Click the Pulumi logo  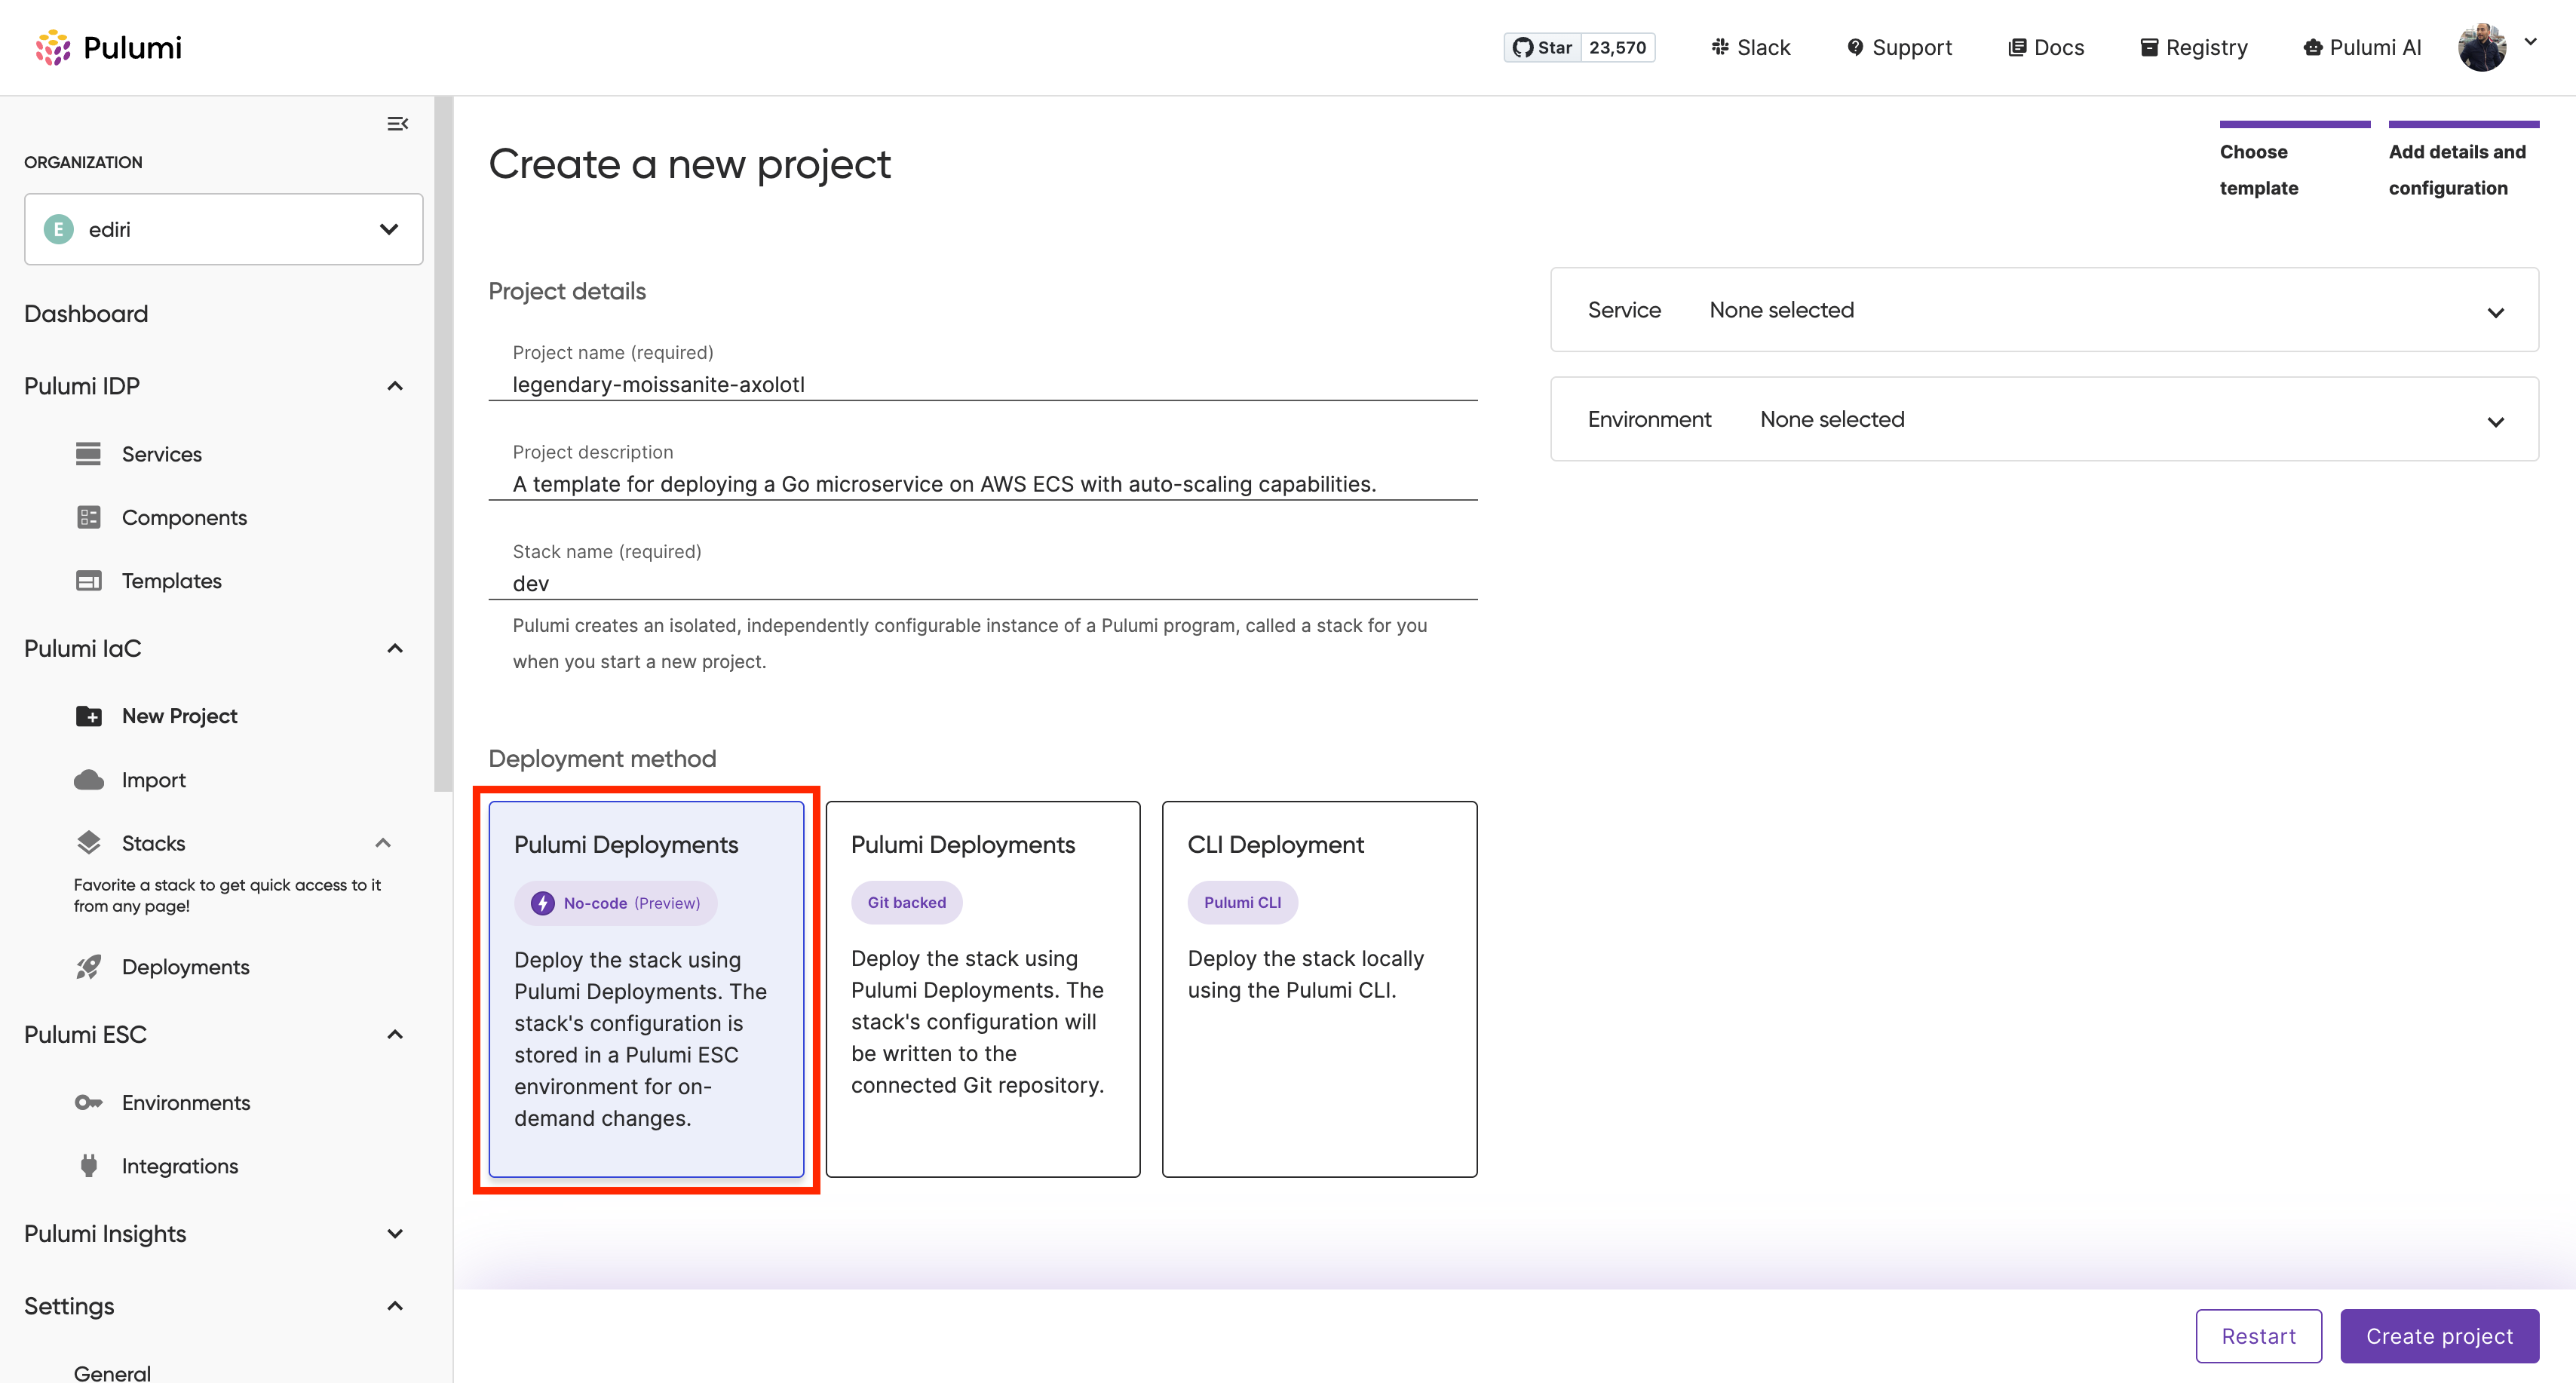pos(108,47)
